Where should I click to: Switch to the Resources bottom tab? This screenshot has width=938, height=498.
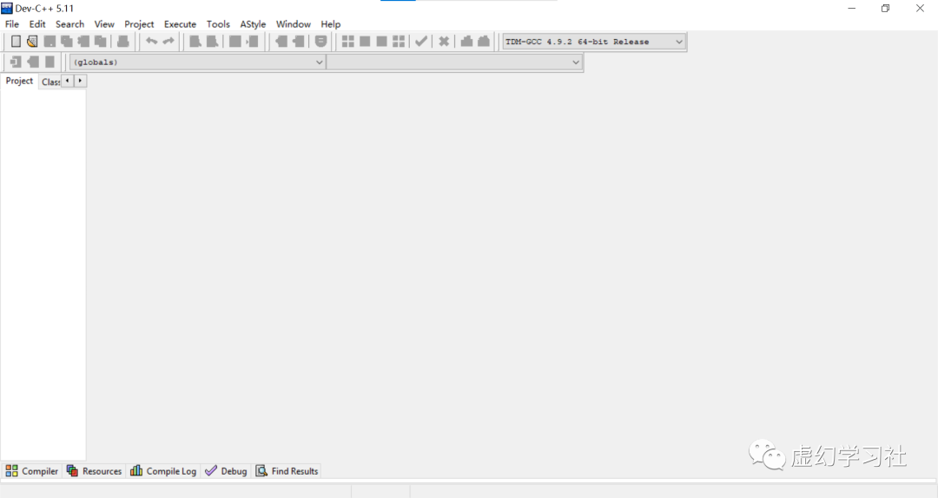[x=95, y=471]
